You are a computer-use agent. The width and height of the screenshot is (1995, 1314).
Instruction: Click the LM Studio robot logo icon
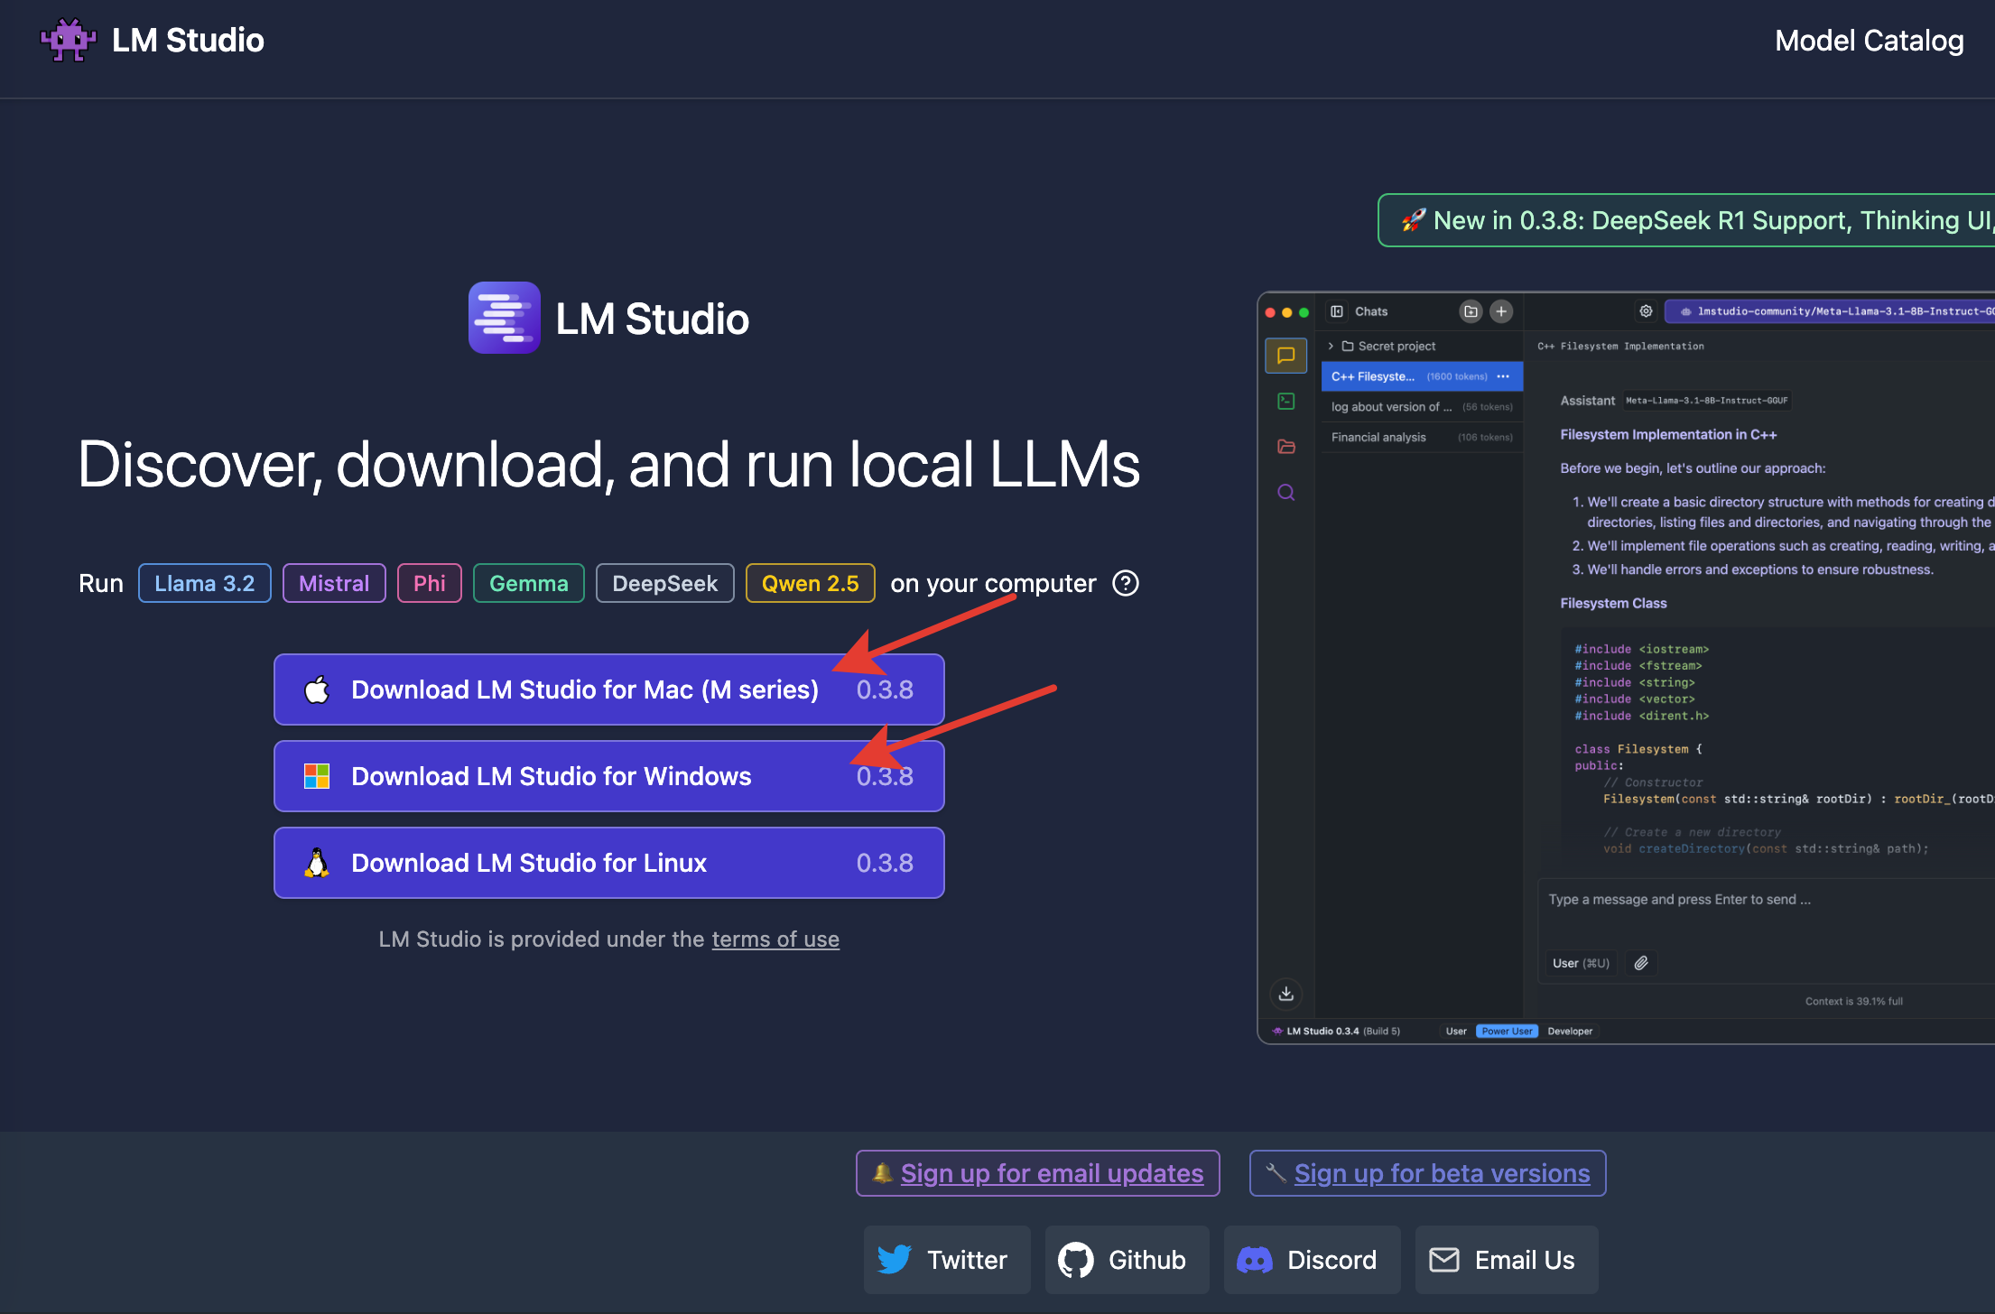coord(68,40)
